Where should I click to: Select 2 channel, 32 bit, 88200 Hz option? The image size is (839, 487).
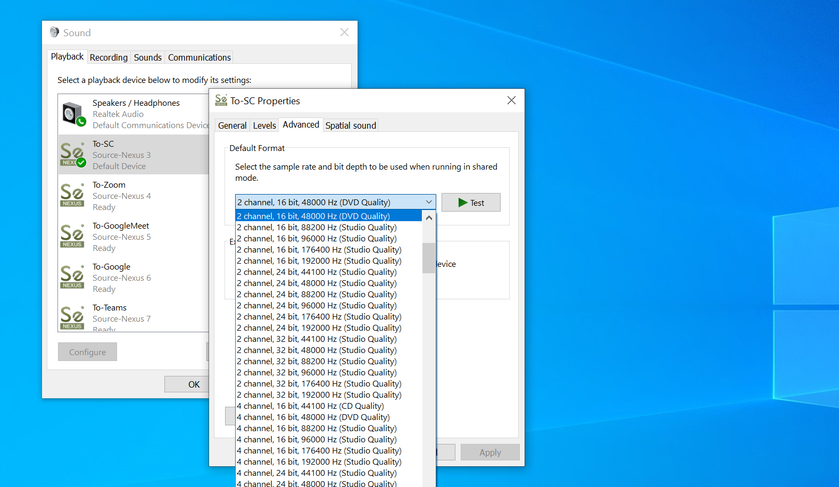[x=329, y=361]
